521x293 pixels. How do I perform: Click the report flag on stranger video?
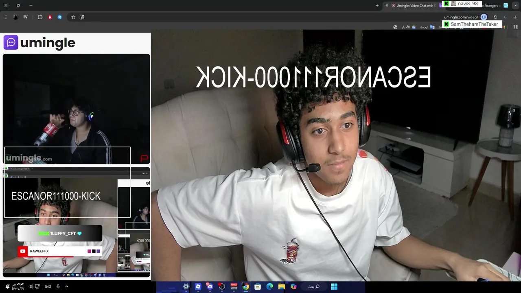(144, 158)
